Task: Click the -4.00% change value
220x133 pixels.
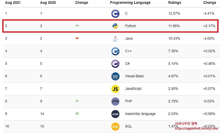Action: pyautogui.click(x=209, y=38)
